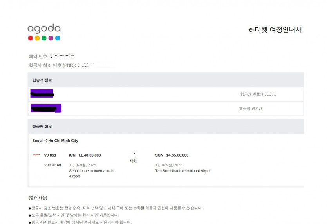Click the VietJet airline logo
The height and width of the screenshot is (224, 327).
pos(36,155)
